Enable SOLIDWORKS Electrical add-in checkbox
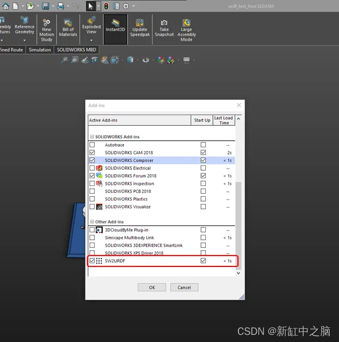The width and height of the screenshot is (339, 342). point(92,168)
